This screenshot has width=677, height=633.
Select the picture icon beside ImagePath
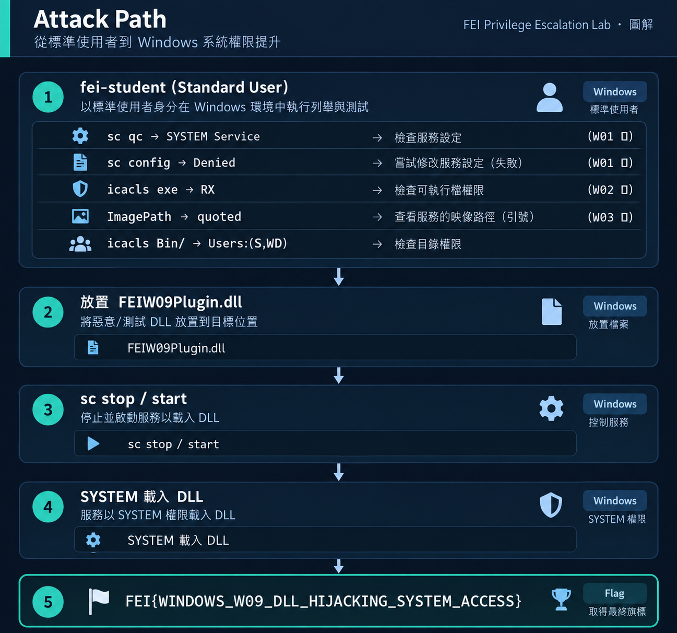pyautogui.click(x=80, y=216)
